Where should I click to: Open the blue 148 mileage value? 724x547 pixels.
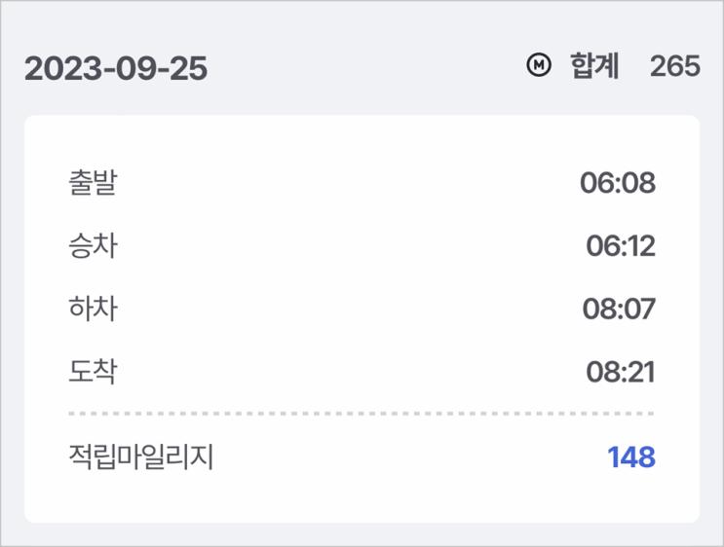coord(631,456)
